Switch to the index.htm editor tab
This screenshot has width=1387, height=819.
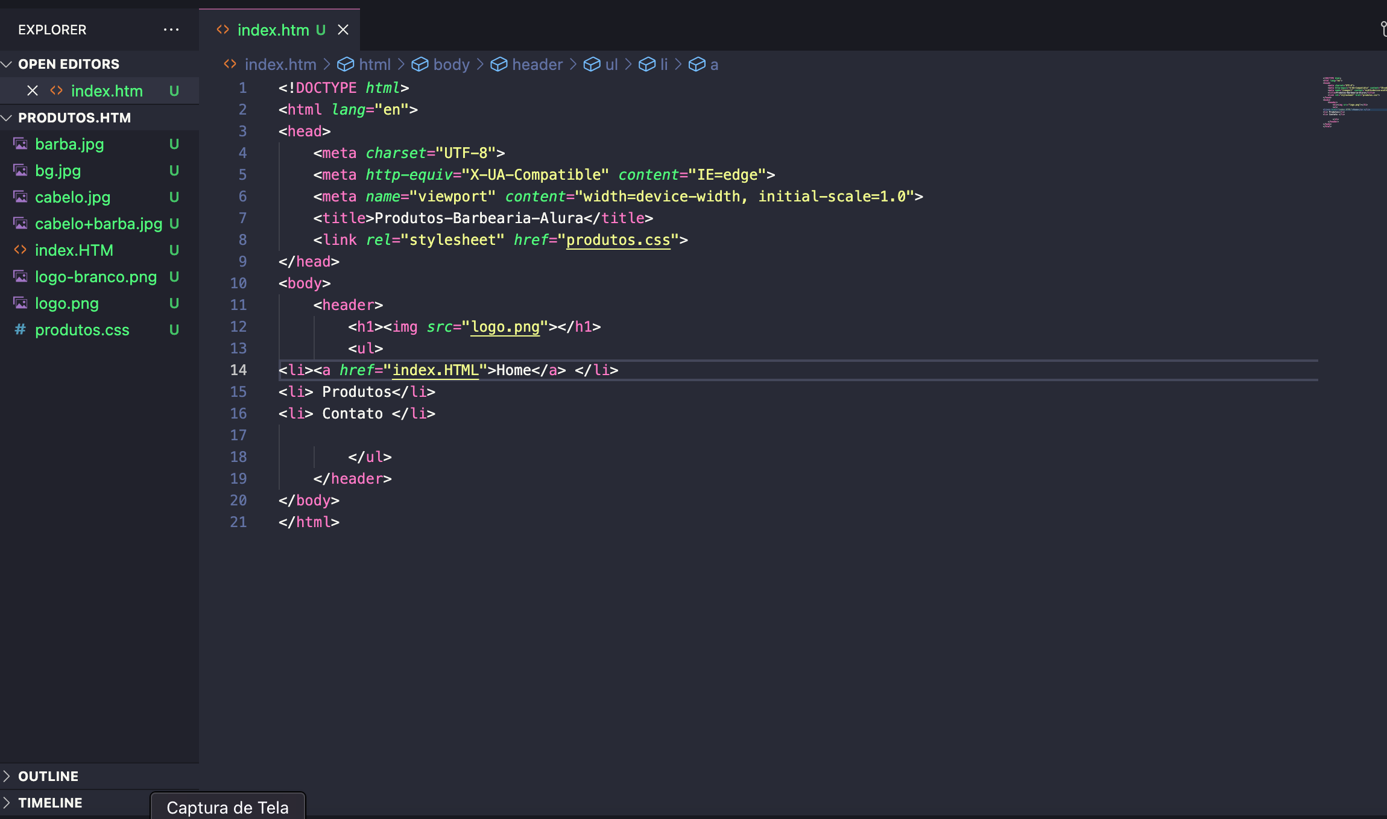[x=279, y=30]
